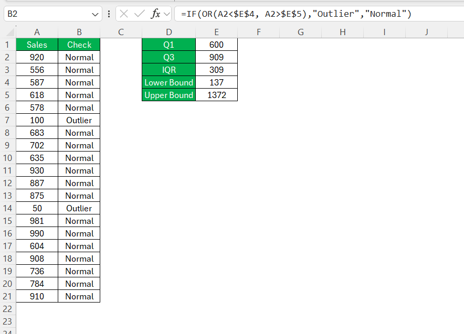The width and height of the screenshot is (464, 334).
Task: Select the green Check header cell
Action: pyautogui.click(x=79, y=45)
